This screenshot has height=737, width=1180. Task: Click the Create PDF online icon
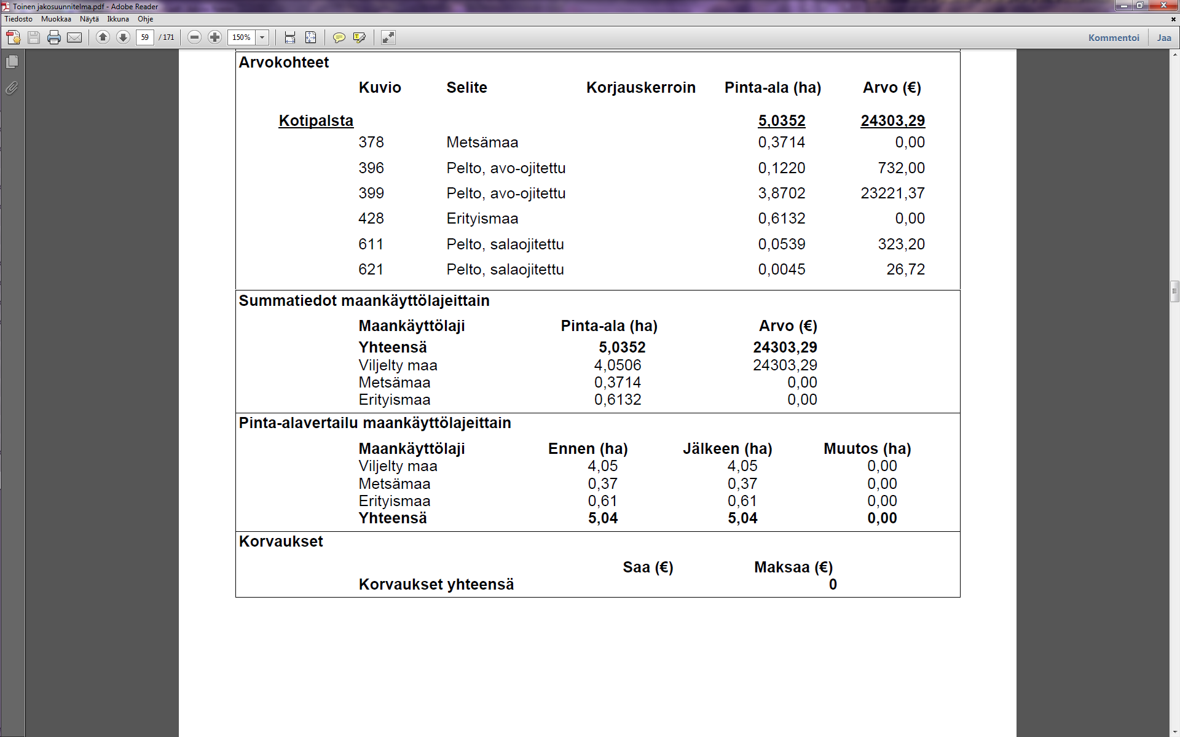click(x=13, y=37)
